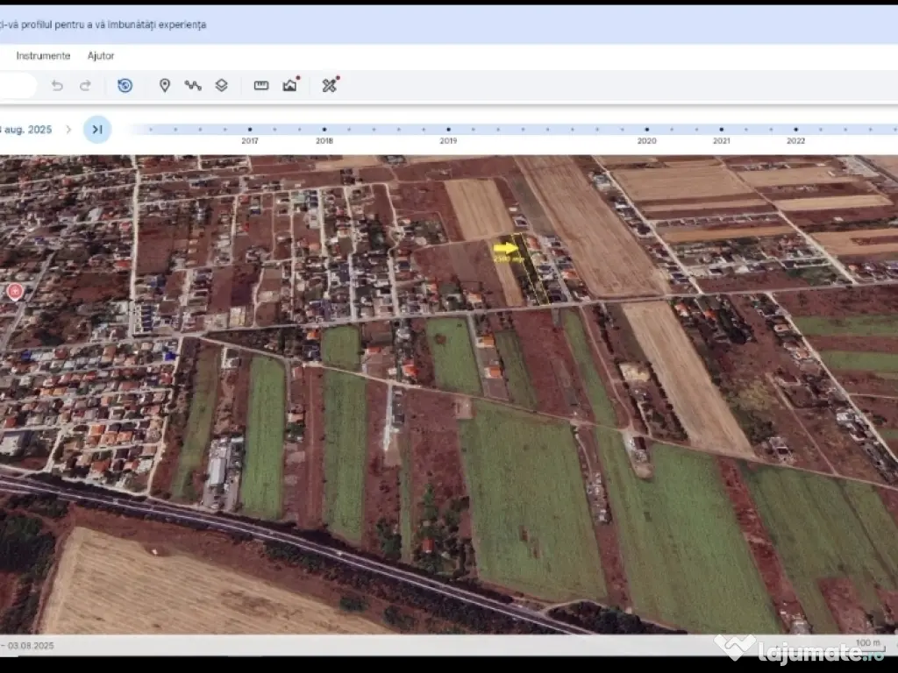Click the crossed tools icon with red dot
This screenshot has height=673, width=898.
(x=330, y=86)
